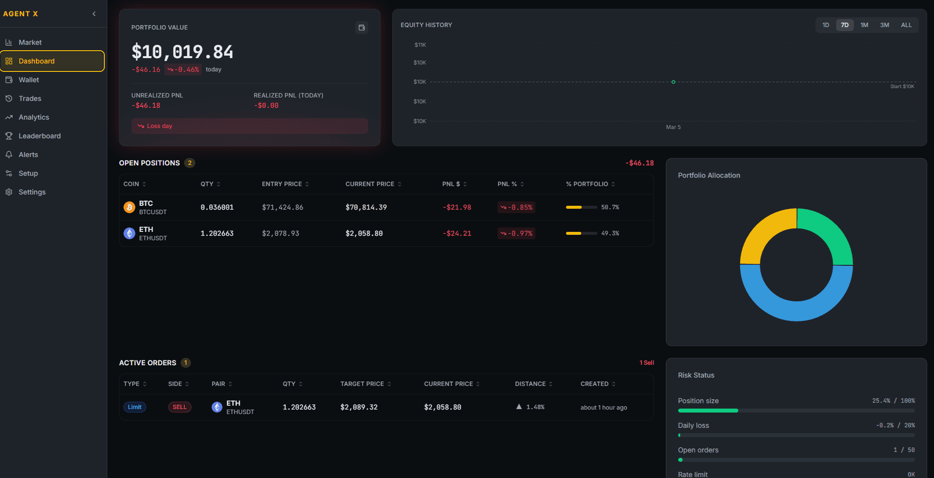Toggle the ALL equity history range
The width and height of the screenshot is (934, 478).
point(906,25)
